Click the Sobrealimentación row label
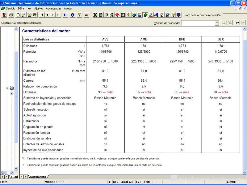 pyautogui.click(x=36, y=109)
